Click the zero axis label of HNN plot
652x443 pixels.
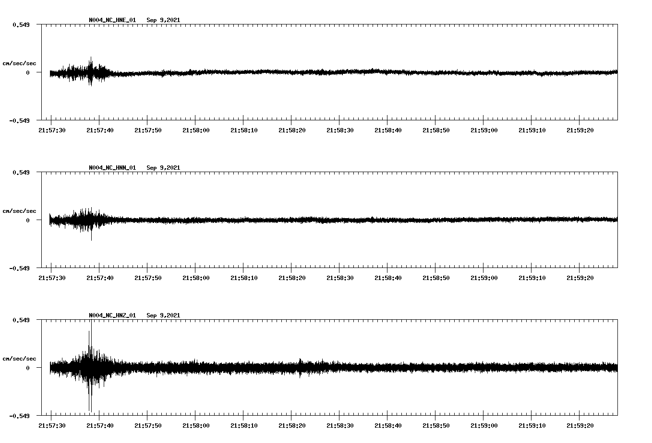pyautogui.click(x=28, y=221)
